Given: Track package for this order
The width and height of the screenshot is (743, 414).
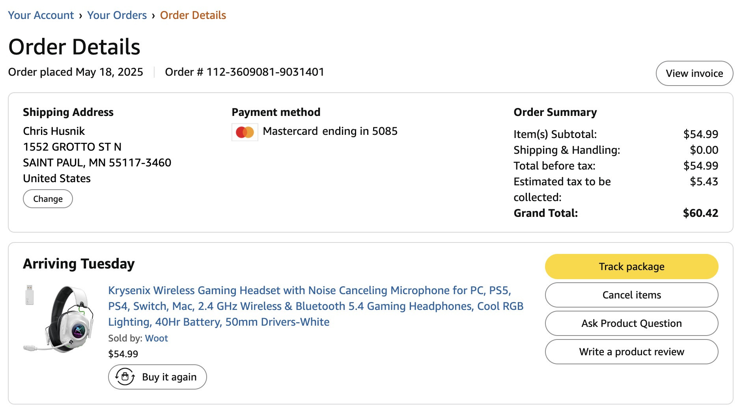Looking at the screenshot, I should pyautogui.click(x=631, y=267).
